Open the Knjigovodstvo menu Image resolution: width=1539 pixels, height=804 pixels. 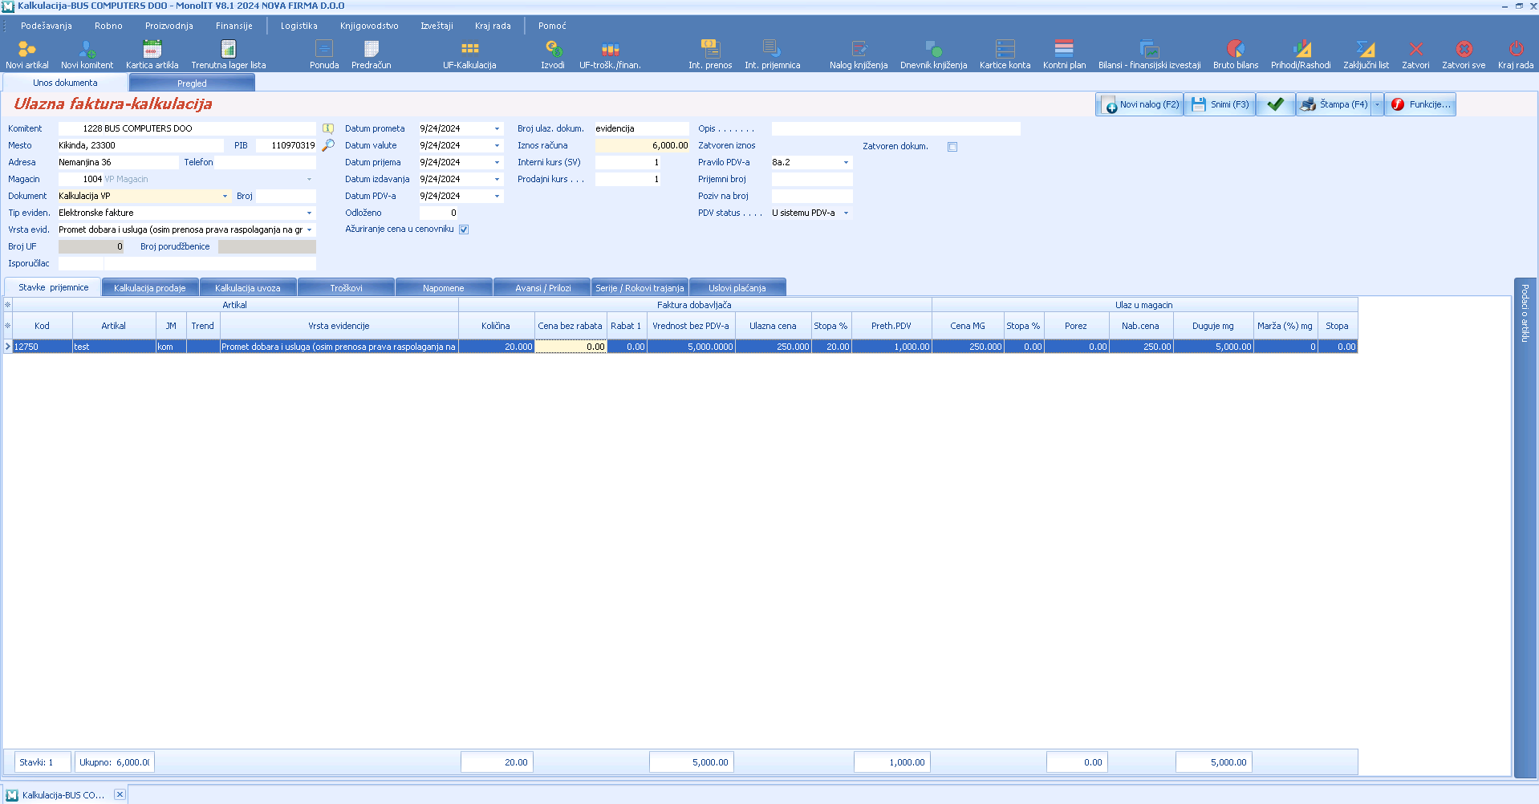tap(369, 26)
